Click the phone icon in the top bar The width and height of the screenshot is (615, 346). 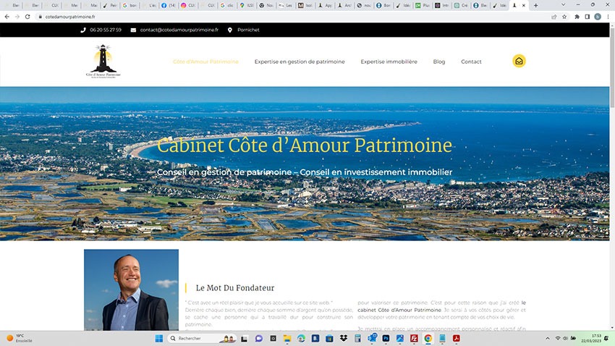point(83,30)
